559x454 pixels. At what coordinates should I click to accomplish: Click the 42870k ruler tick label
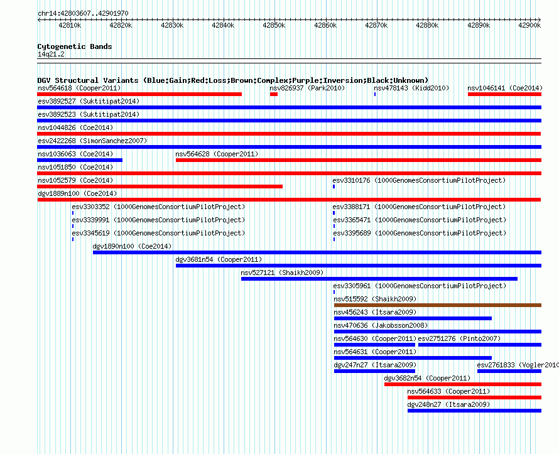click(376, 25)
